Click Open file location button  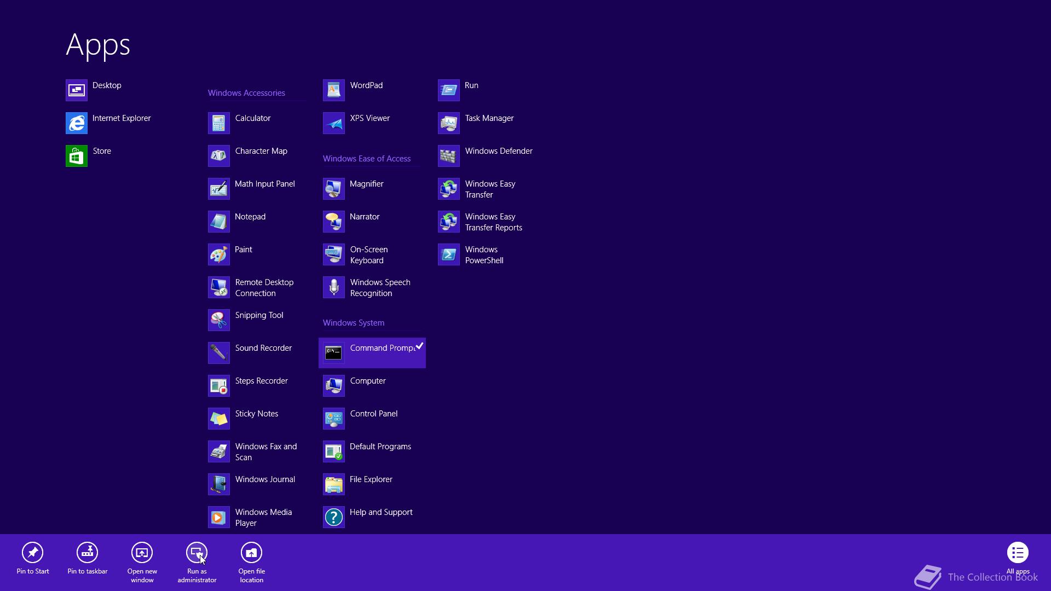point(252,563)
